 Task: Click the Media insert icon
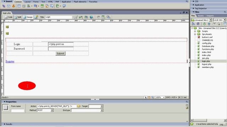[35, 6]
